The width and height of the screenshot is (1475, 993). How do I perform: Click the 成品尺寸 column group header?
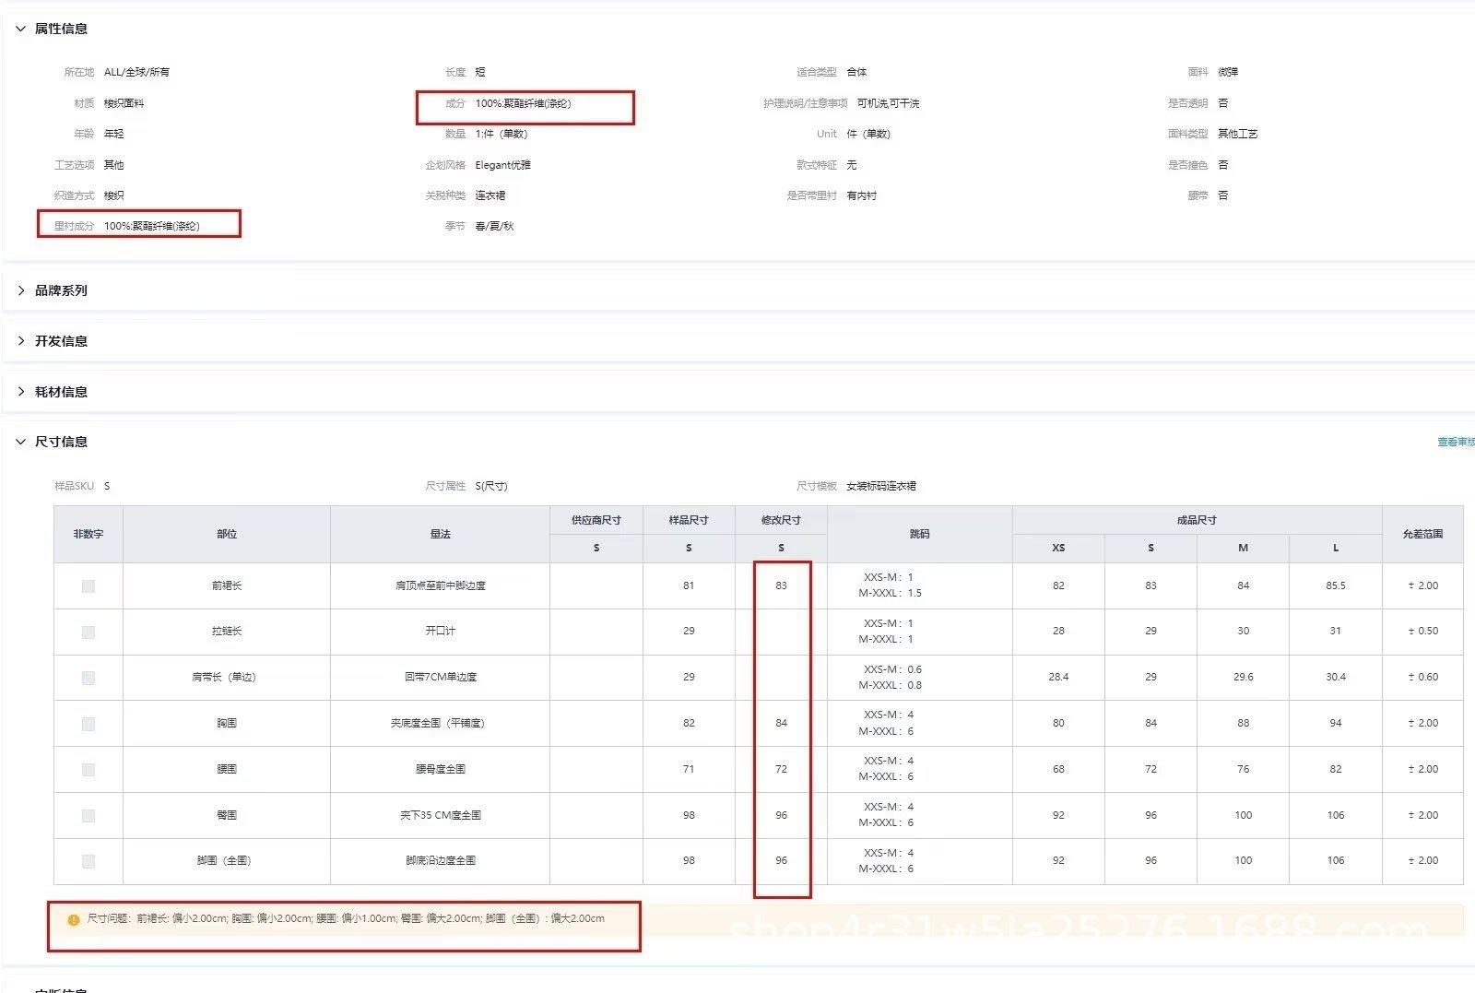pyautogui.click(x=1196, y=520)
